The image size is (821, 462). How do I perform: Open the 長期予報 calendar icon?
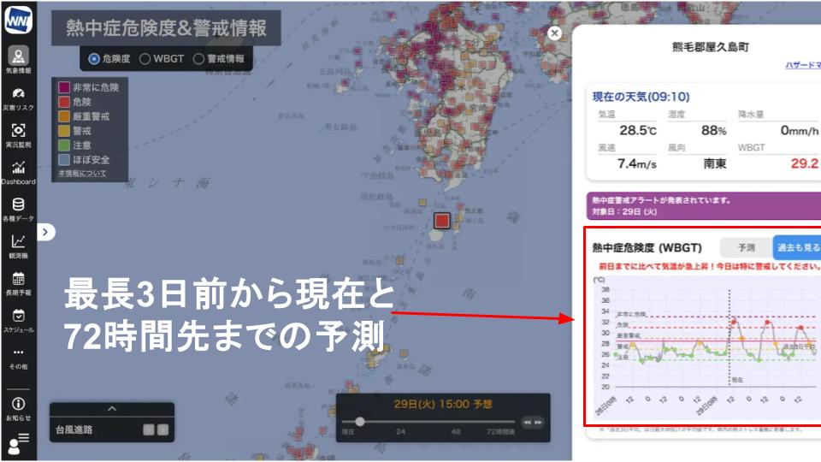tap(18, 281)
